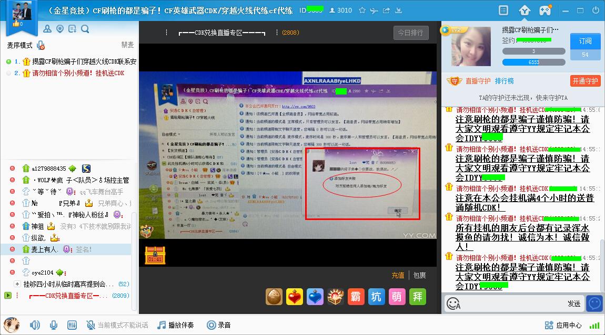Image resolution: width=605 pixels, height=335 pixels.
Task: Send the red heart gift
Action: coord(295,297)
